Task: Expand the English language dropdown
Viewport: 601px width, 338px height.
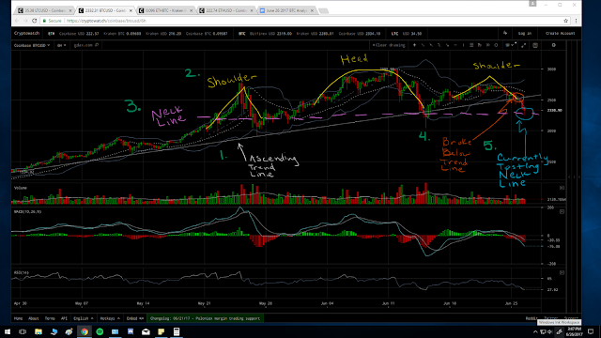Action: click(84, 318)
